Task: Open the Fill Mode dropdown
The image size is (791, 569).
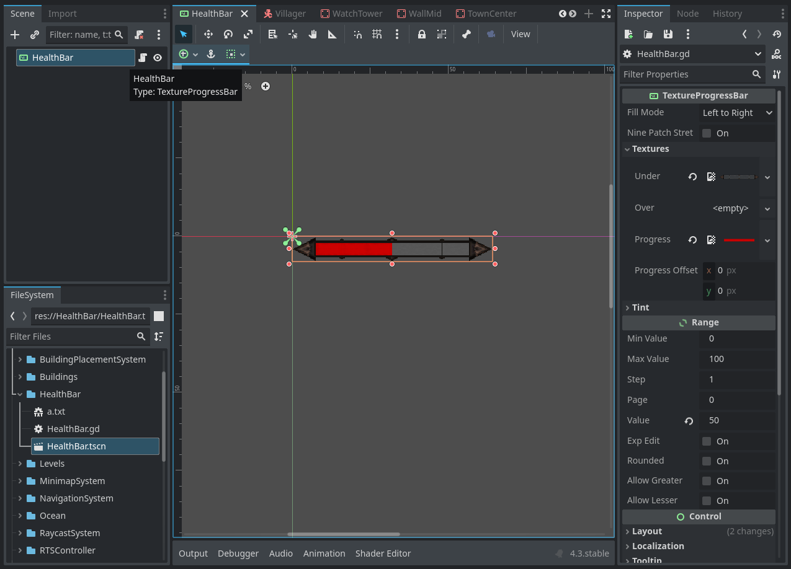Action: coord(738,112)
